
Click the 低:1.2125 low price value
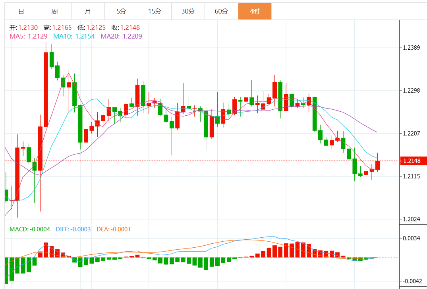pos(91,27)
